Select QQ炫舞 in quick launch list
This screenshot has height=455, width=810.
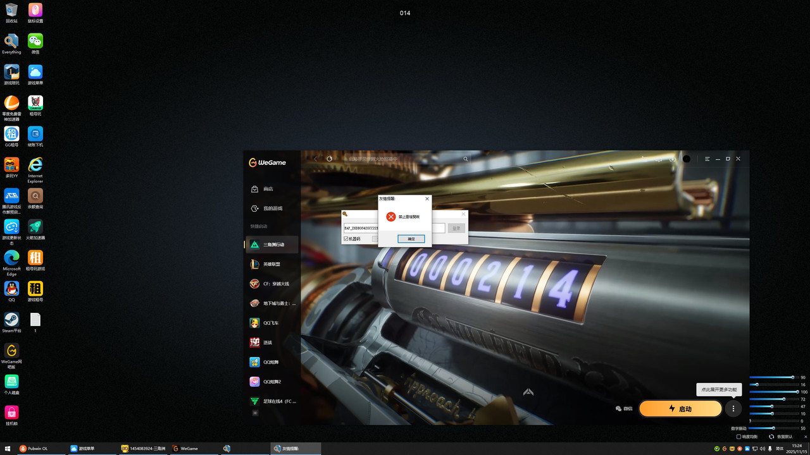[x=272, y=362]
